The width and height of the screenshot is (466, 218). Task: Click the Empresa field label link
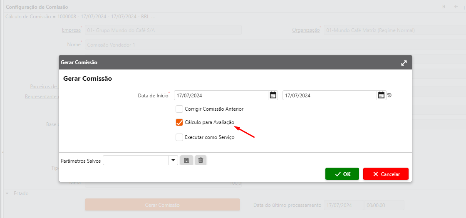tap(71, 30)
